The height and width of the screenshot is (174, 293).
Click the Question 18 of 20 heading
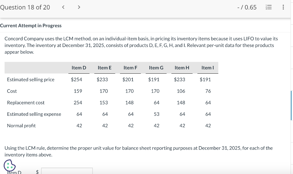[25, 7]
